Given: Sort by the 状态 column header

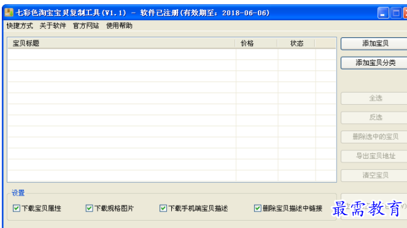Looking at the screenshot, I should (x=297, y=44).
